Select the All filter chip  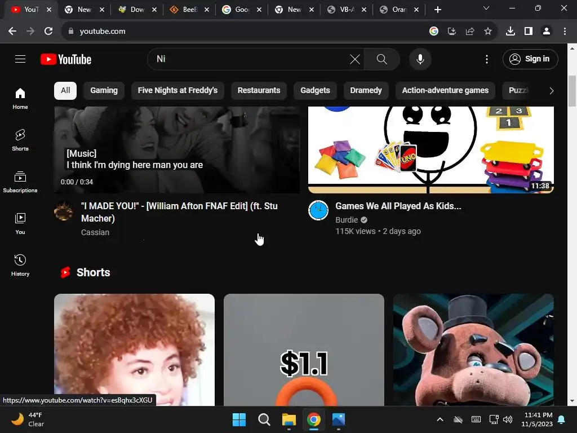tap(65, 91)
